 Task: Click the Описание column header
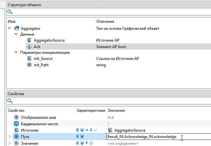click(x=105, y=21)
